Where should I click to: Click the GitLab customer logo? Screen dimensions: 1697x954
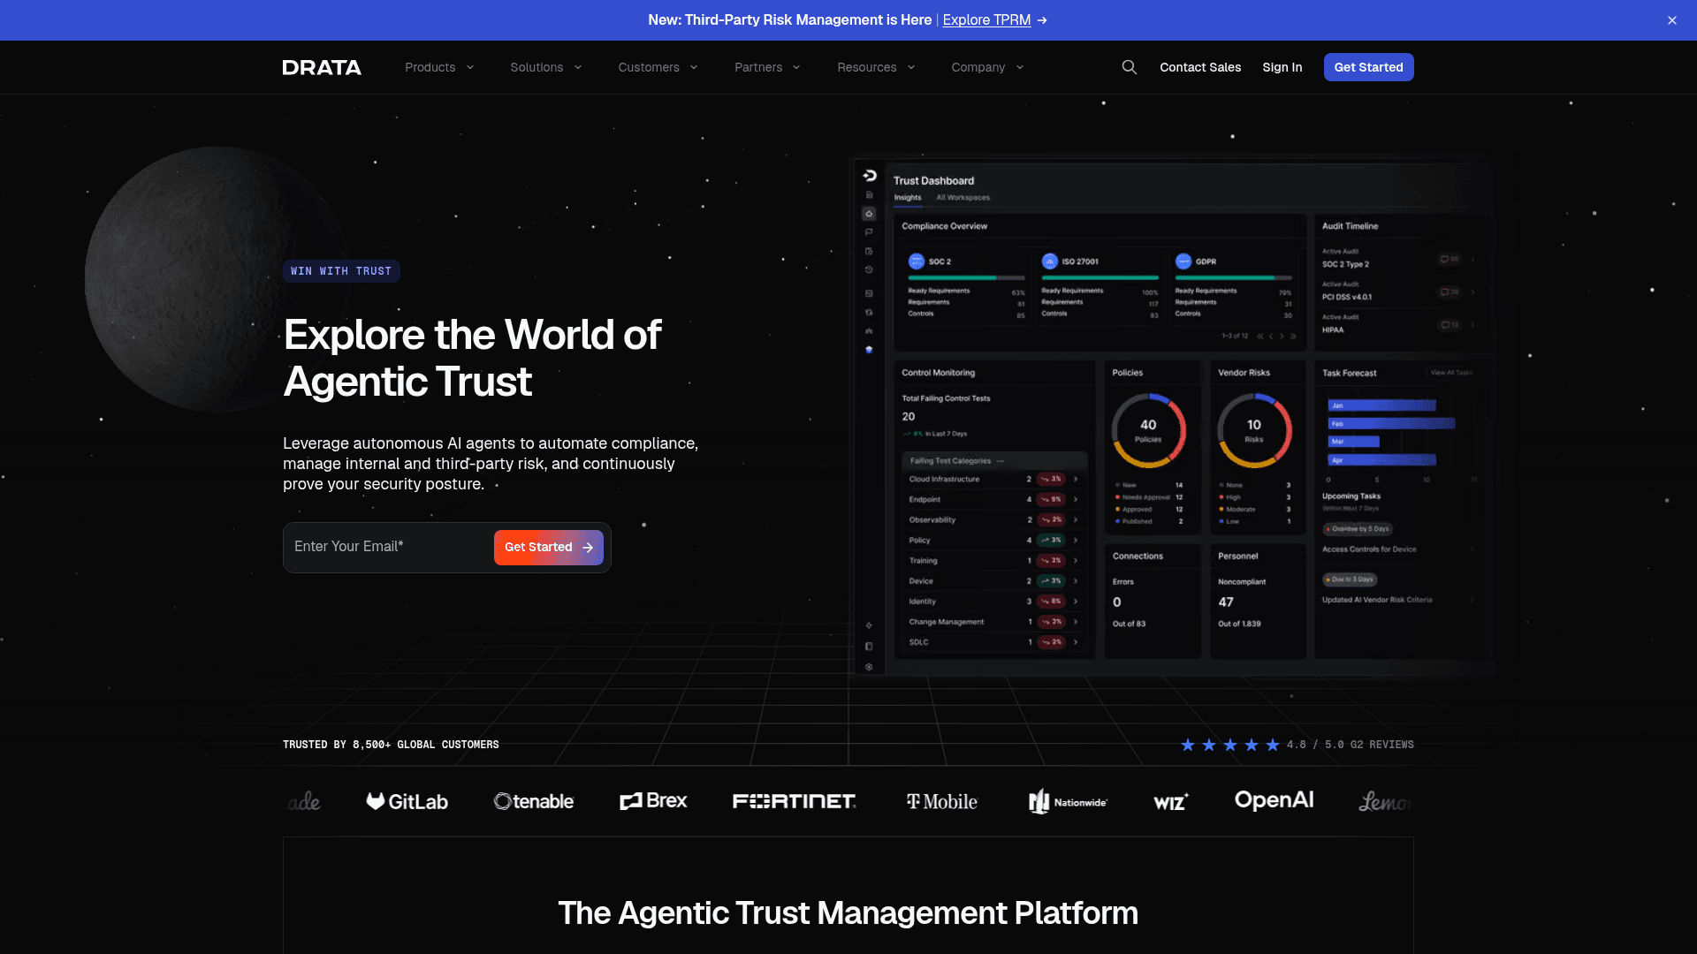point(407,801)
